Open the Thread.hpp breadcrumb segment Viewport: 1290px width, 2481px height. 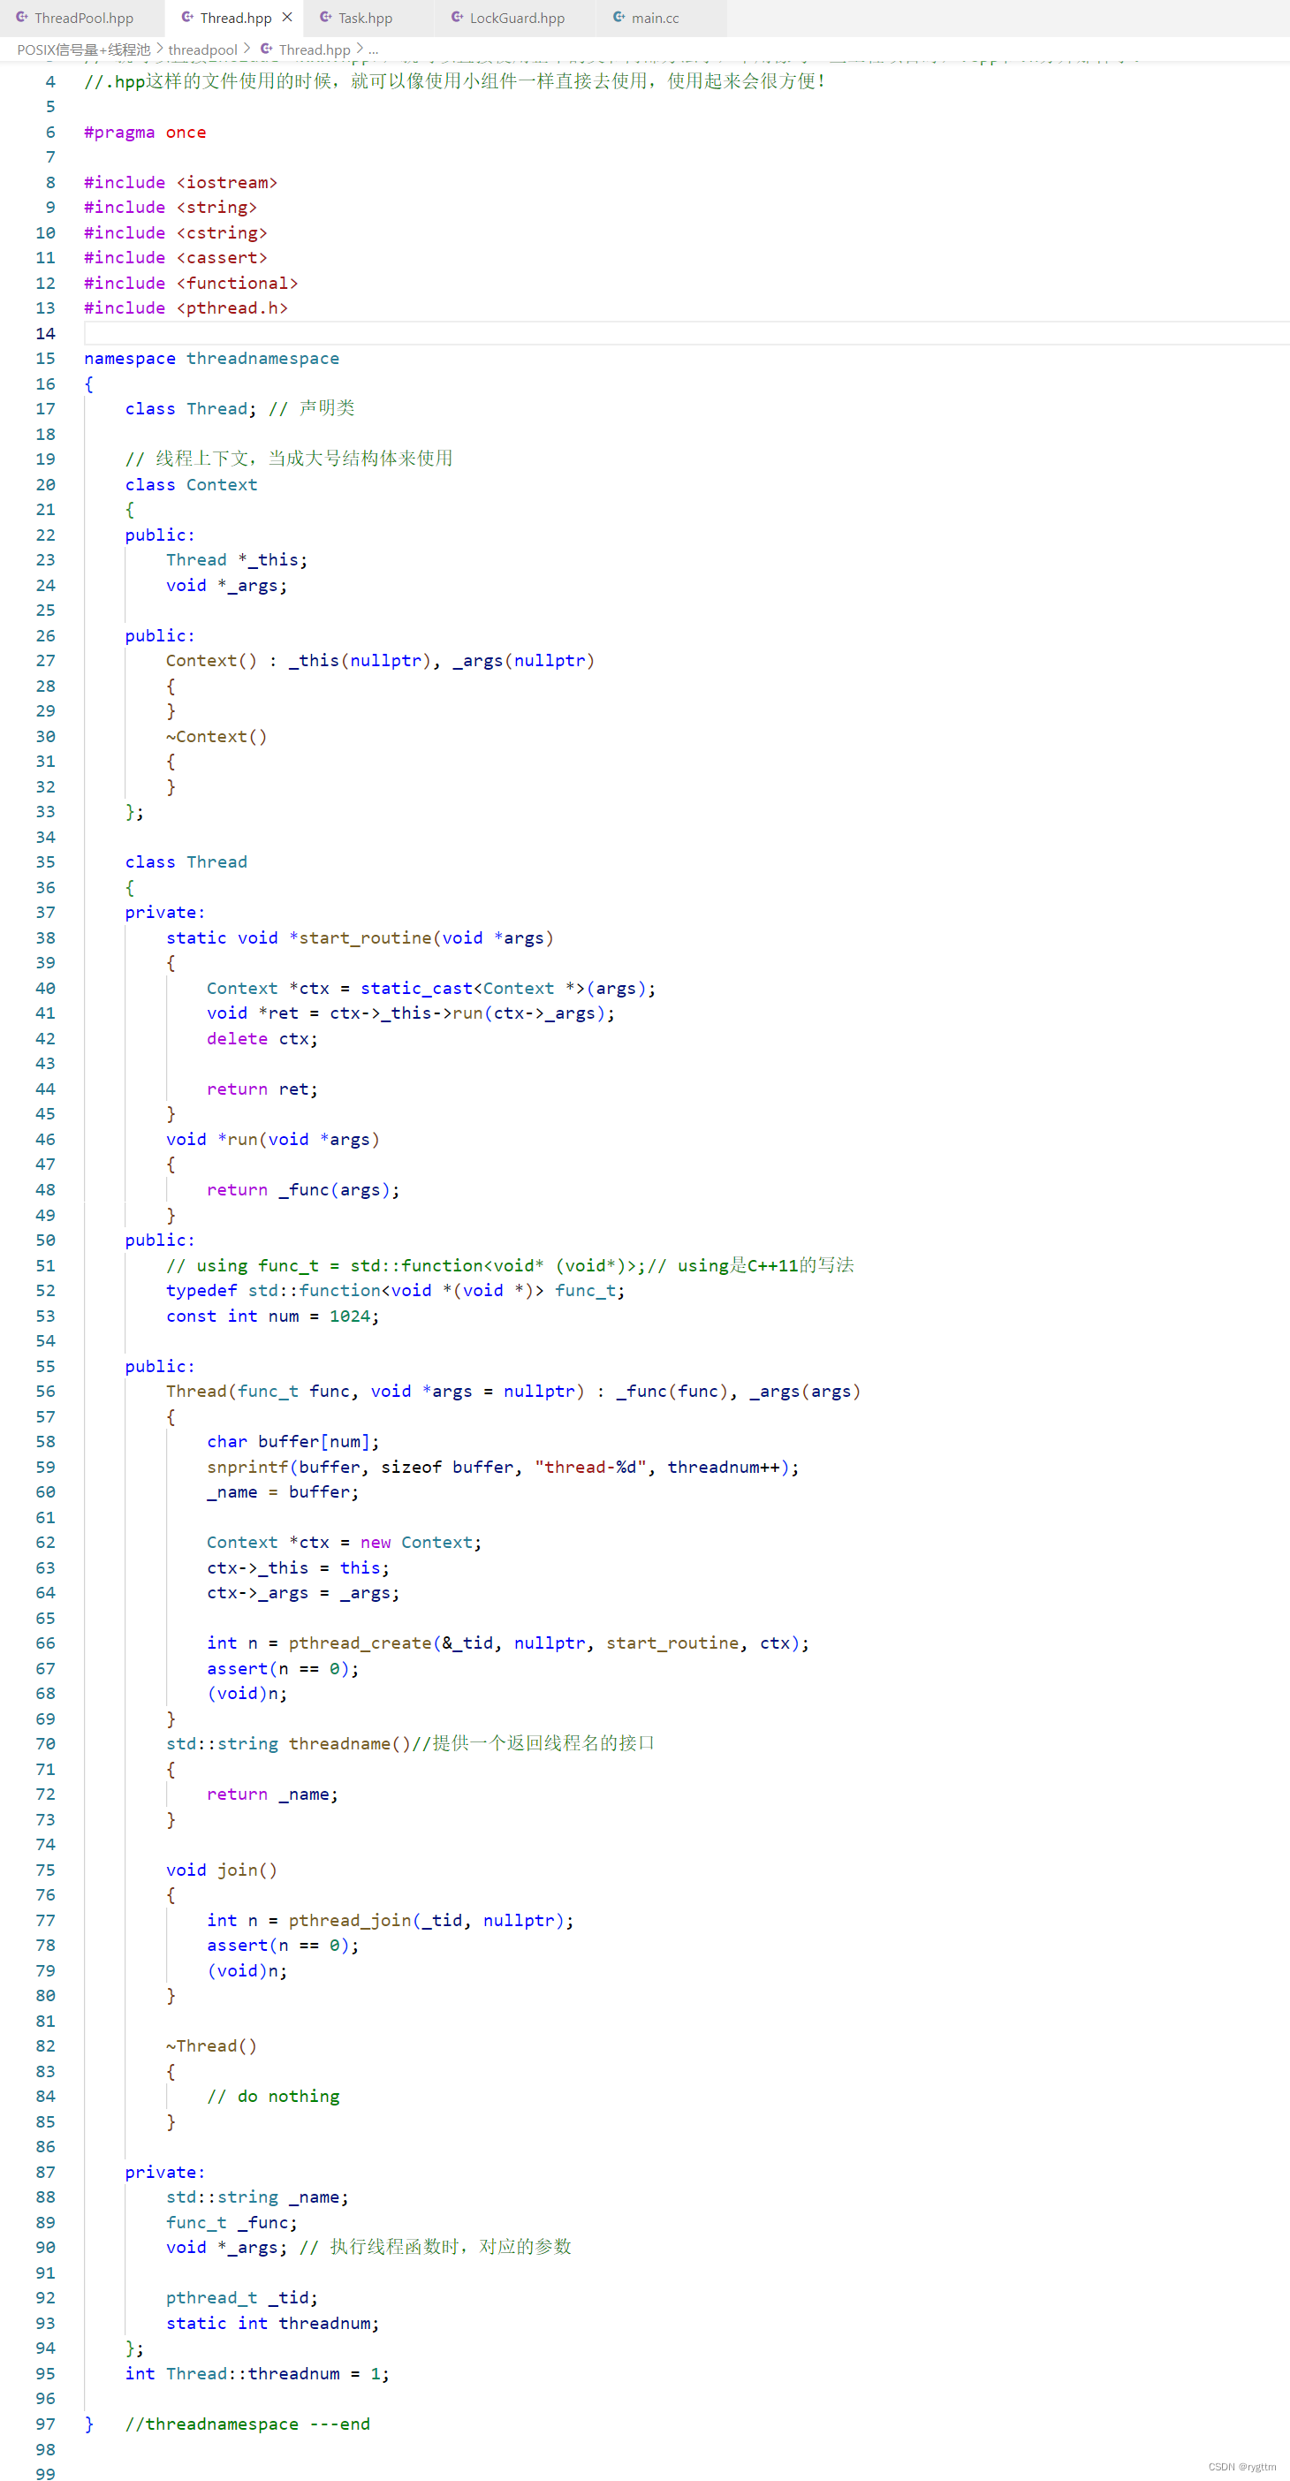[x=314, y=49]
